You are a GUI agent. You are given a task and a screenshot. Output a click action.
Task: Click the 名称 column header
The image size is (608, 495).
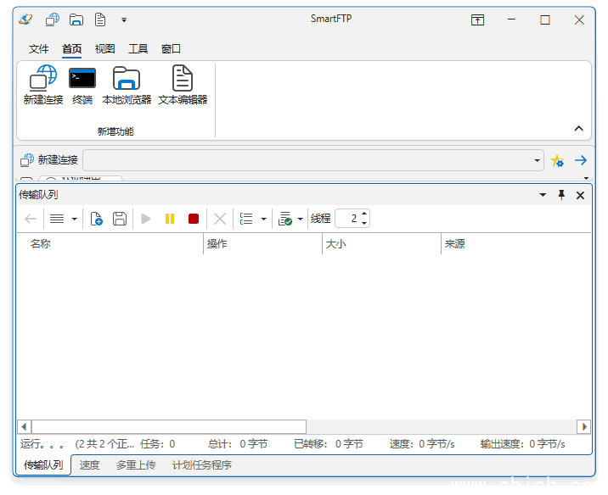coord(41,244)
